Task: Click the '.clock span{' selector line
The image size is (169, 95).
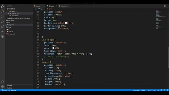Action: coord(49,40)
